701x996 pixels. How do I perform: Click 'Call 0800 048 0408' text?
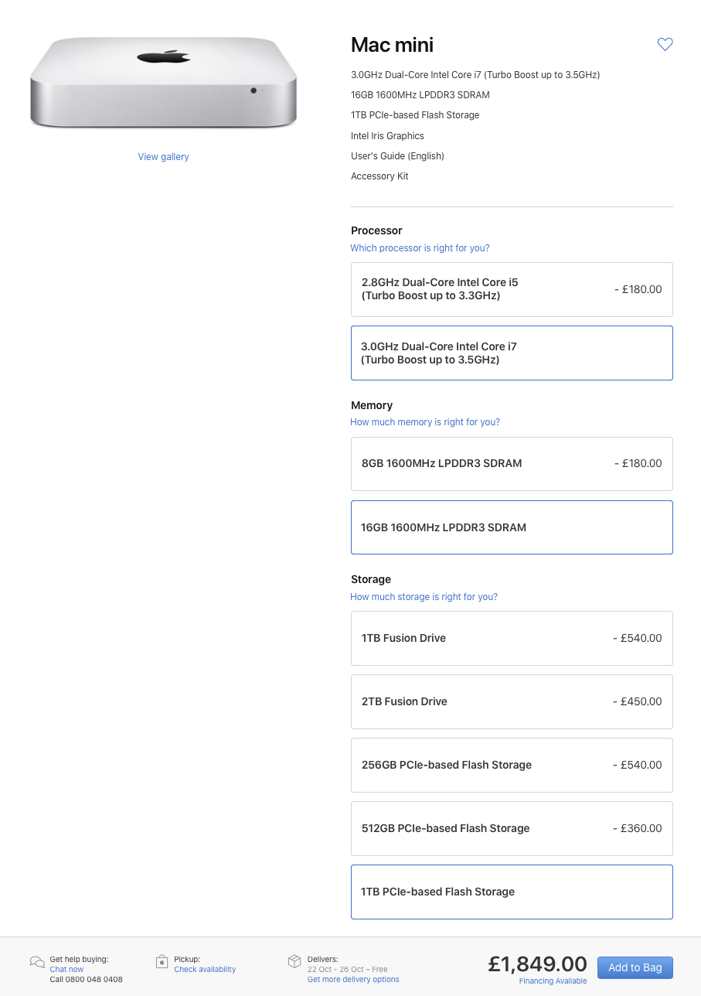86,980
